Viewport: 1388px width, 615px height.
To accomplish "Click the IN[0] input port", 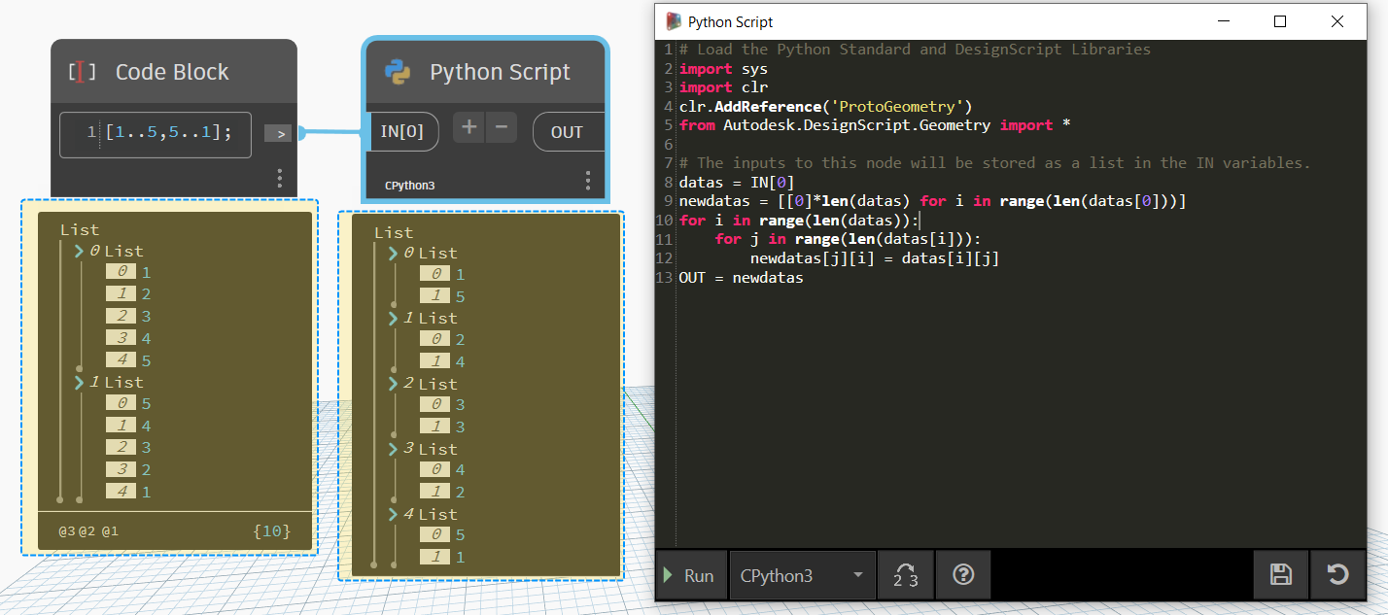I will pos(401,132).
